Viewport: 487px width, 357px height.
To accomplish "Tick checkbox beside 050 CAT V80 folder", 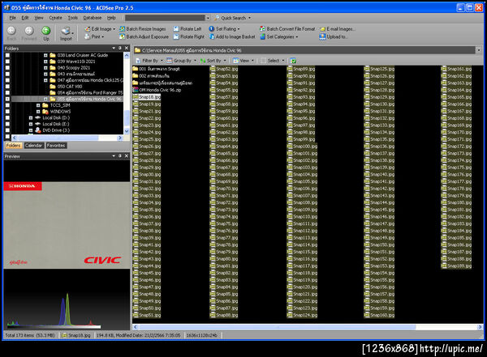I will (8, 87).
